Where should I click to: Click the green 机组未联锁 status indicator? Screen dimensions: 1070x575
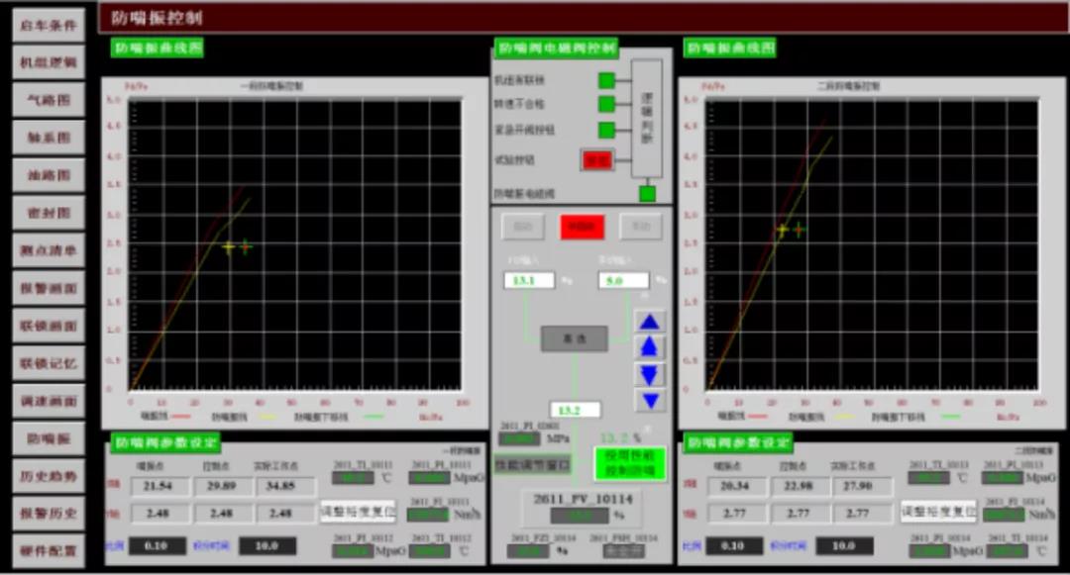(606, 80)
